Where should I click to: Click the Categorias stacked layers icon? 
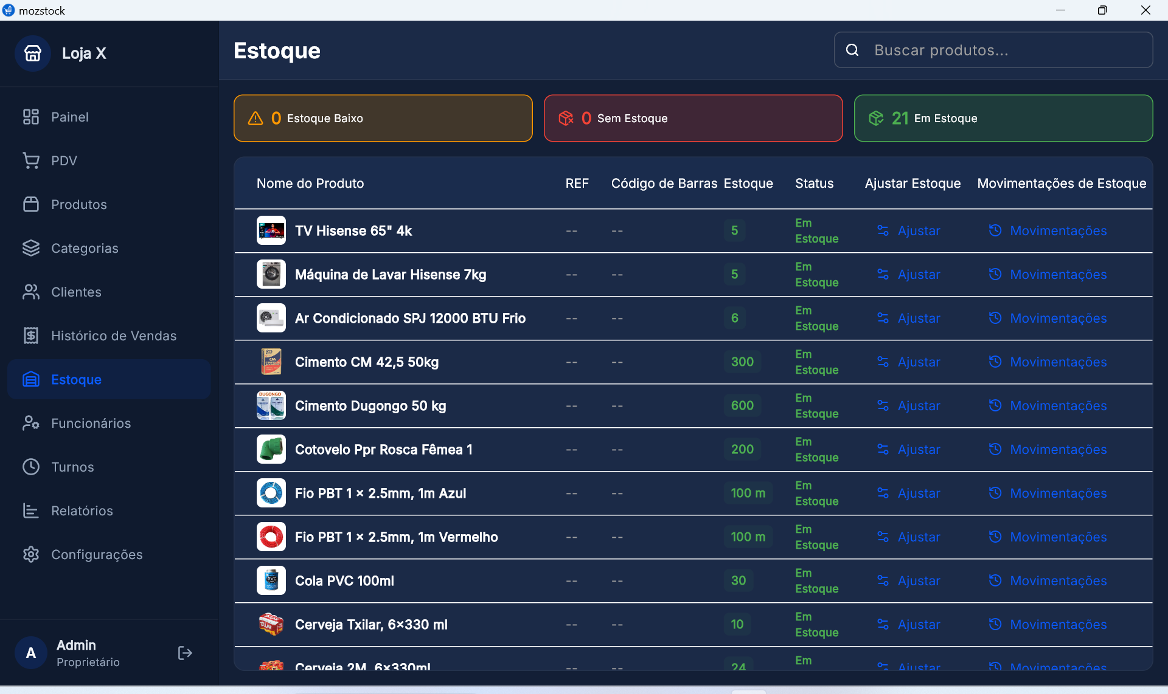point(31,248)
